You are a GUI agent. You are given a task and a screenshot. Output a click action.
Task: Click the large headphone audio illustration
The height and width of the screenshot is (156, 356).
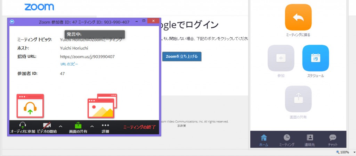[30, 106]
